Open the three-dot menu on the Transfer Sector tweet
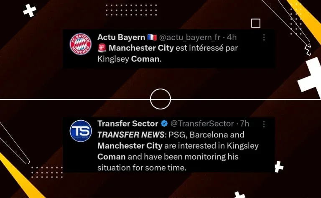The height and width of the screenshot is (198, 321). 264,124
